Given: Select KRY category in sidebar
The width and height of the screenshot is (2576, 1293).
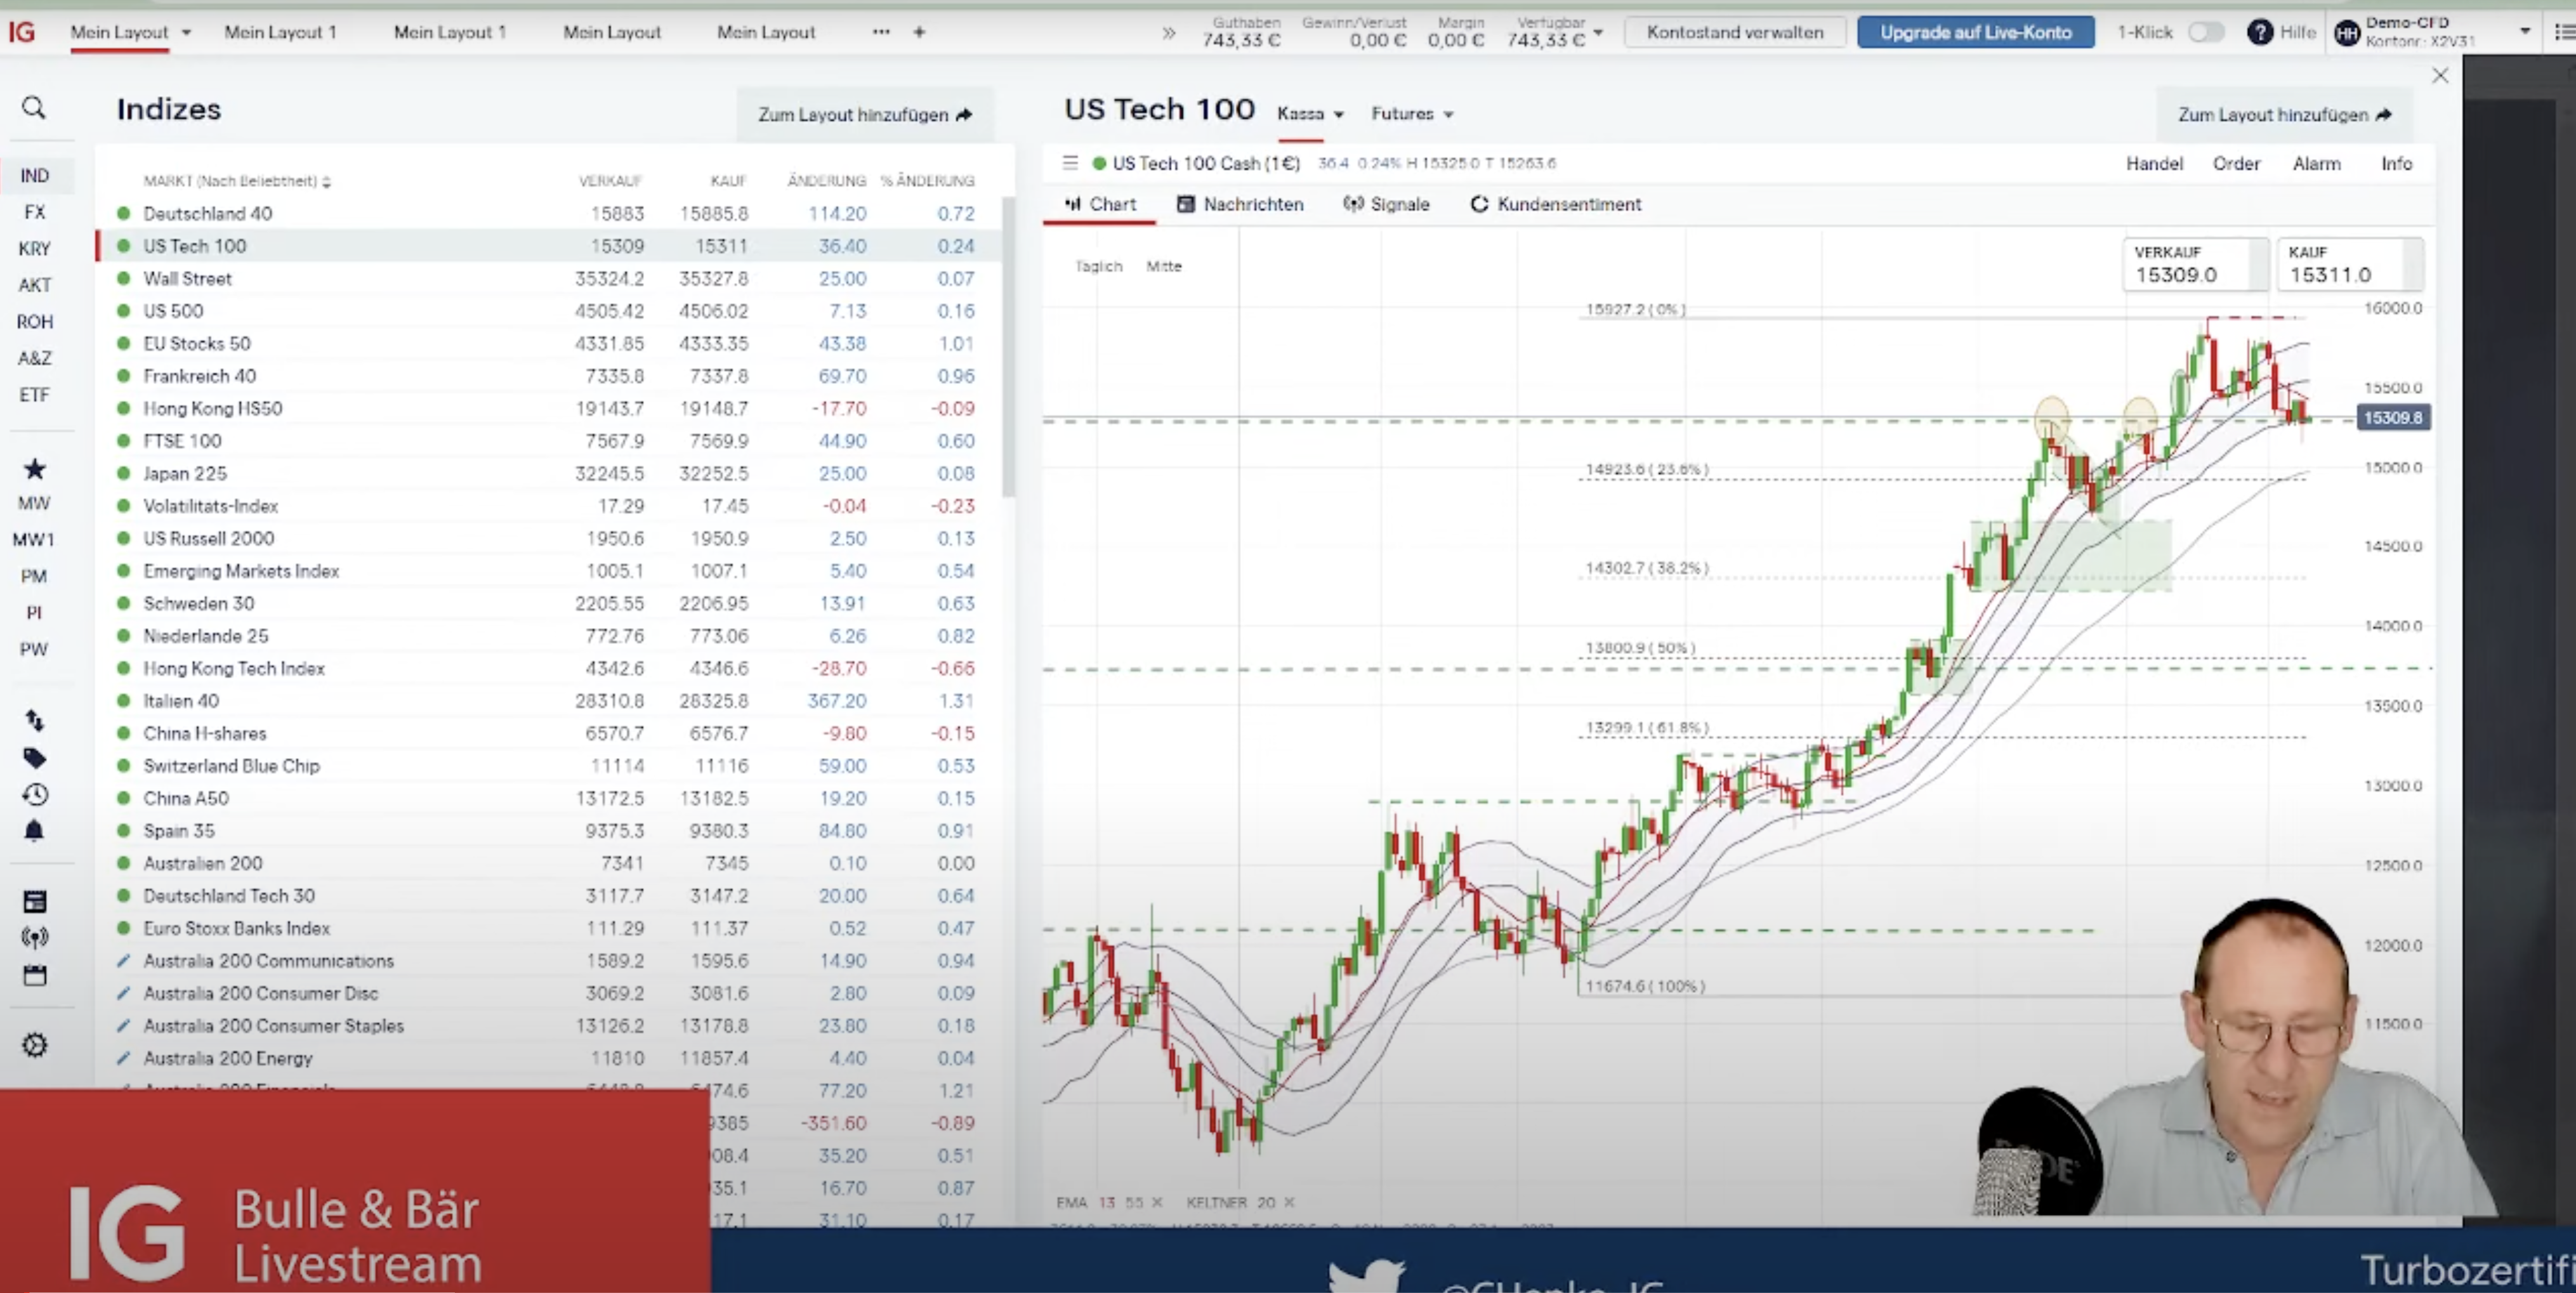Looking at the screenshot, I should 35,249.
